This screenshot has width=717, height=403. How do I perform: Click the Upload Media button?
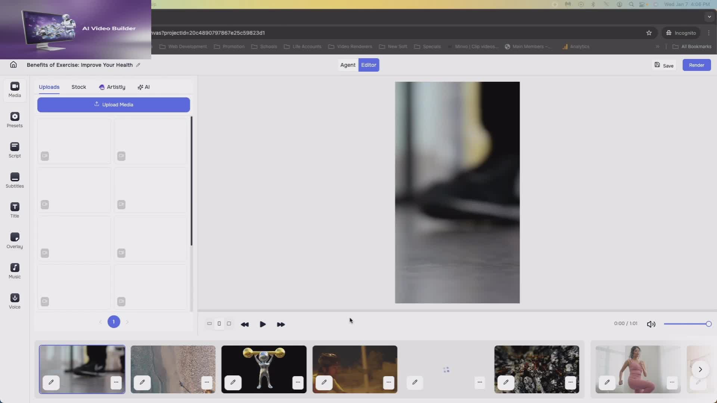coord(114,105)
